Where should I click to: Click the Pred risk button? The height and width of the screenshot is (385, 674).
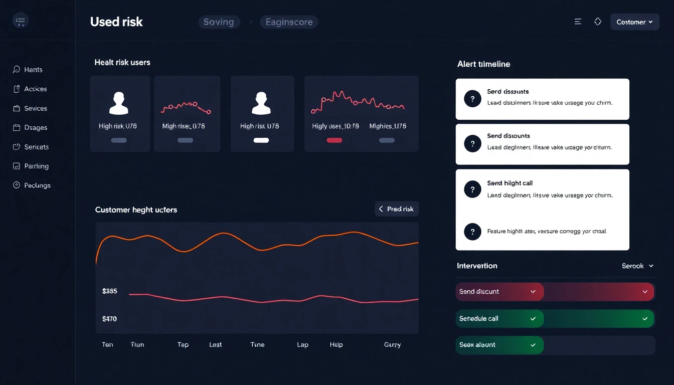[x=396, y=209]
